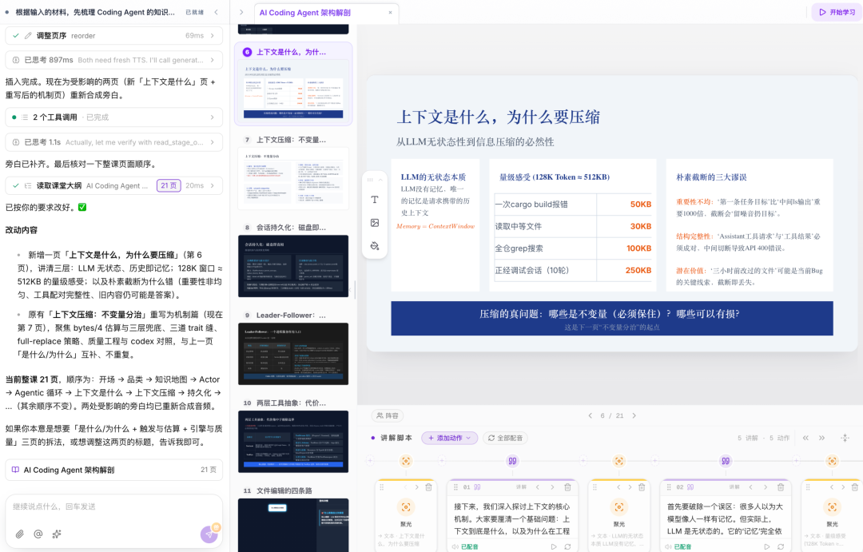
Task: Click the 阵容 button
Action: [x=388, y=415]
